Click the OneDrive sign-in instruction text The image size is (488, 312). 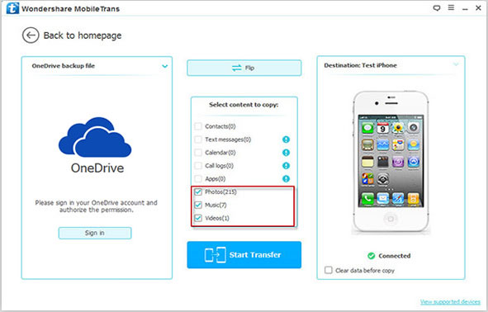click(x=96, y=206)
